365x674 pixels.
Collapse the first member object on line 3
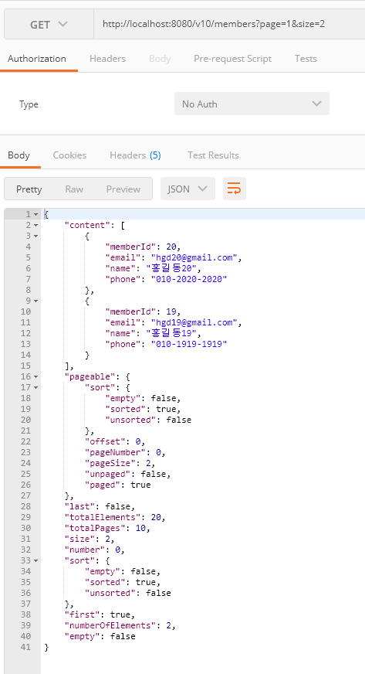click(x=35, y=236)
